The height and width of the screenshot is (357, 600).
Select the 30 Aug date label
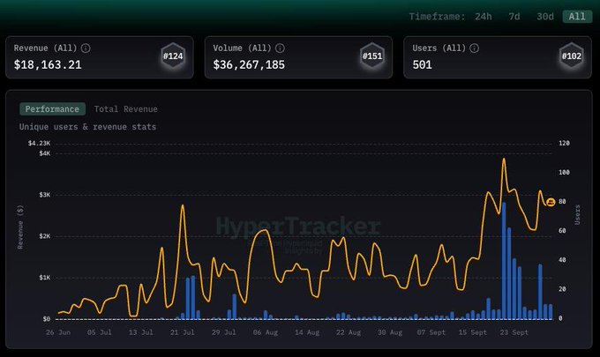[390, 332]
